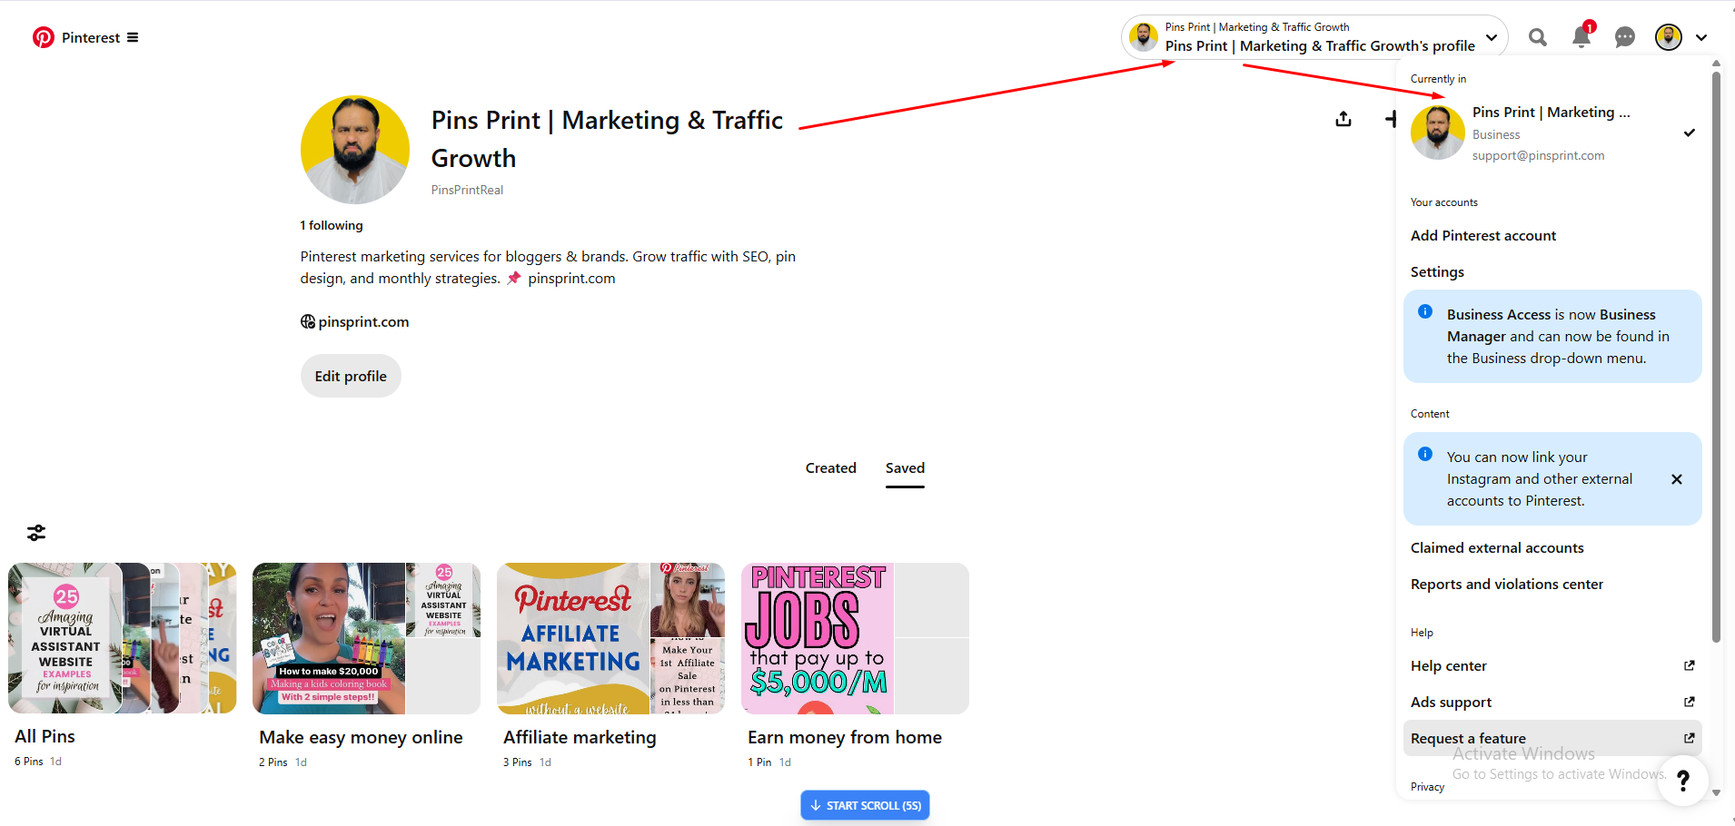
Task: Click the Pinterest logo icon
Action: pos(43,37)
